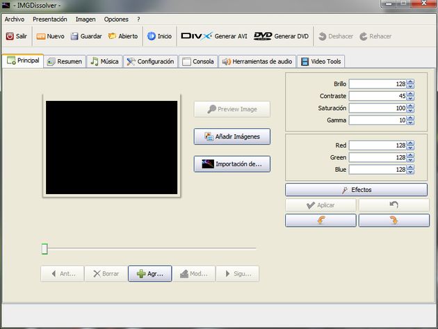Increase the Red value with up arrow
This screenshot has width=438, height=329.
[410, 143]
